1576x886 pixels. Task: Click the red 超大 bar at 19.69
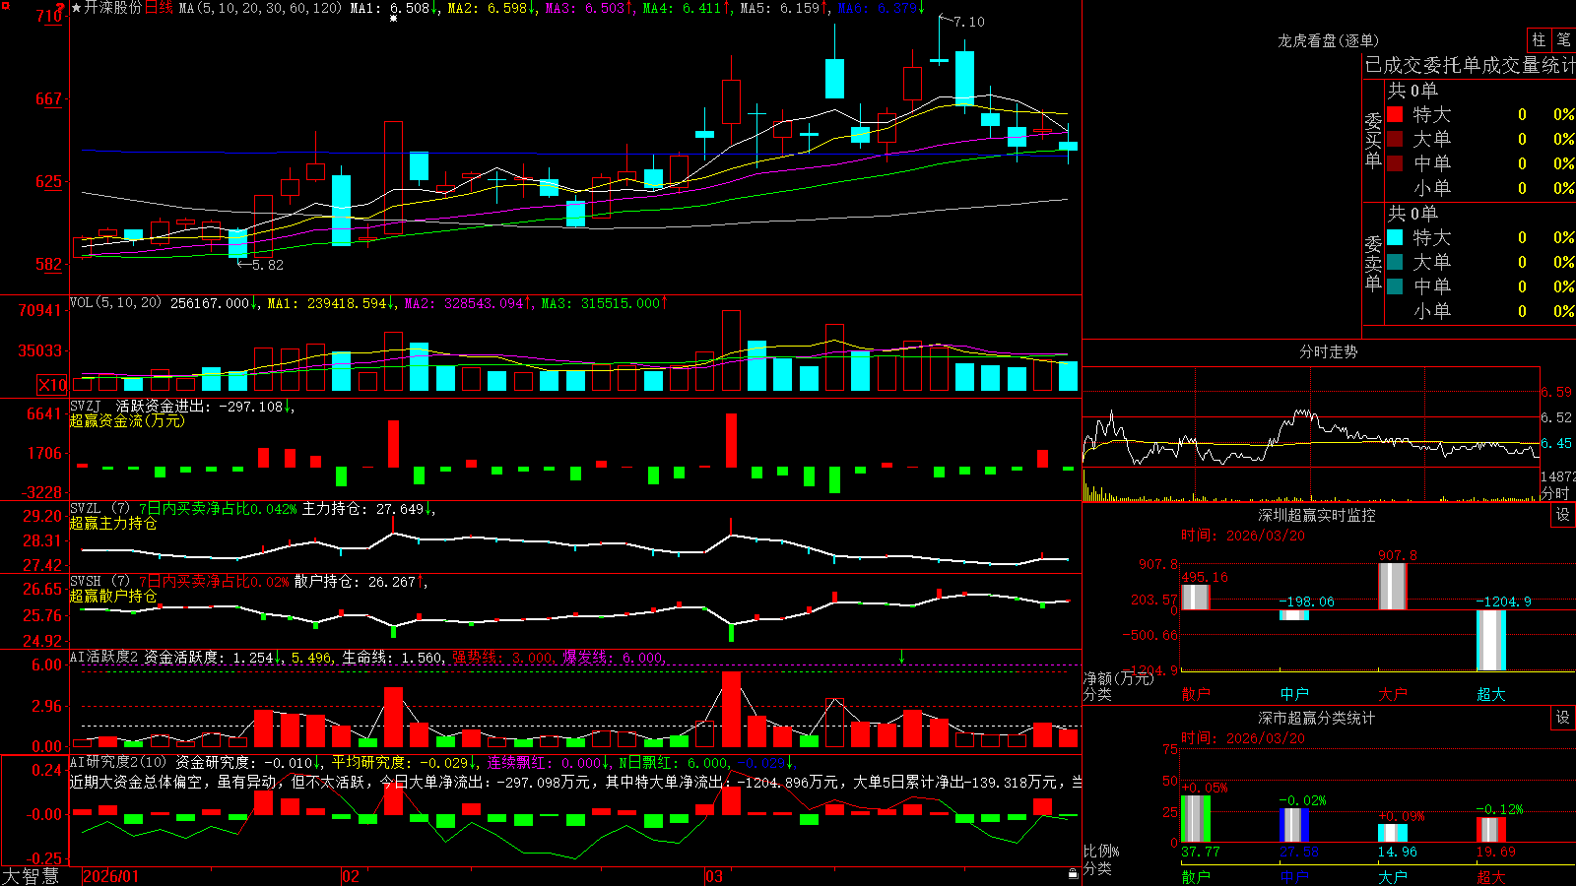[x=1491, y=830]
